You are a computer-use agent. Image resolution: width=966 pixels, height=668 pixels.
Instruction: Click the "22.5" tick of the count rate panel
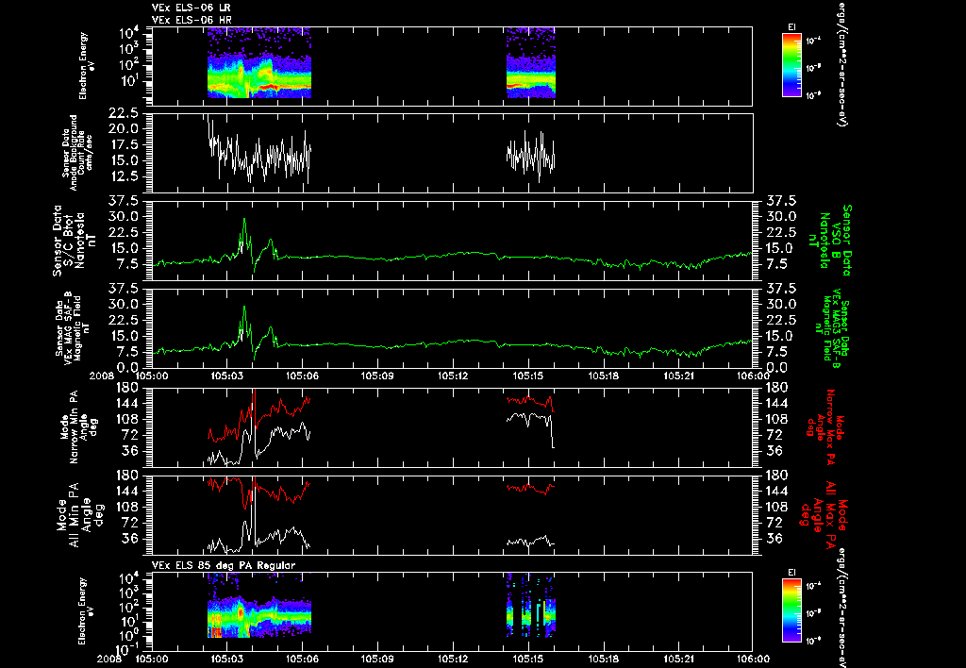point(124,113)
